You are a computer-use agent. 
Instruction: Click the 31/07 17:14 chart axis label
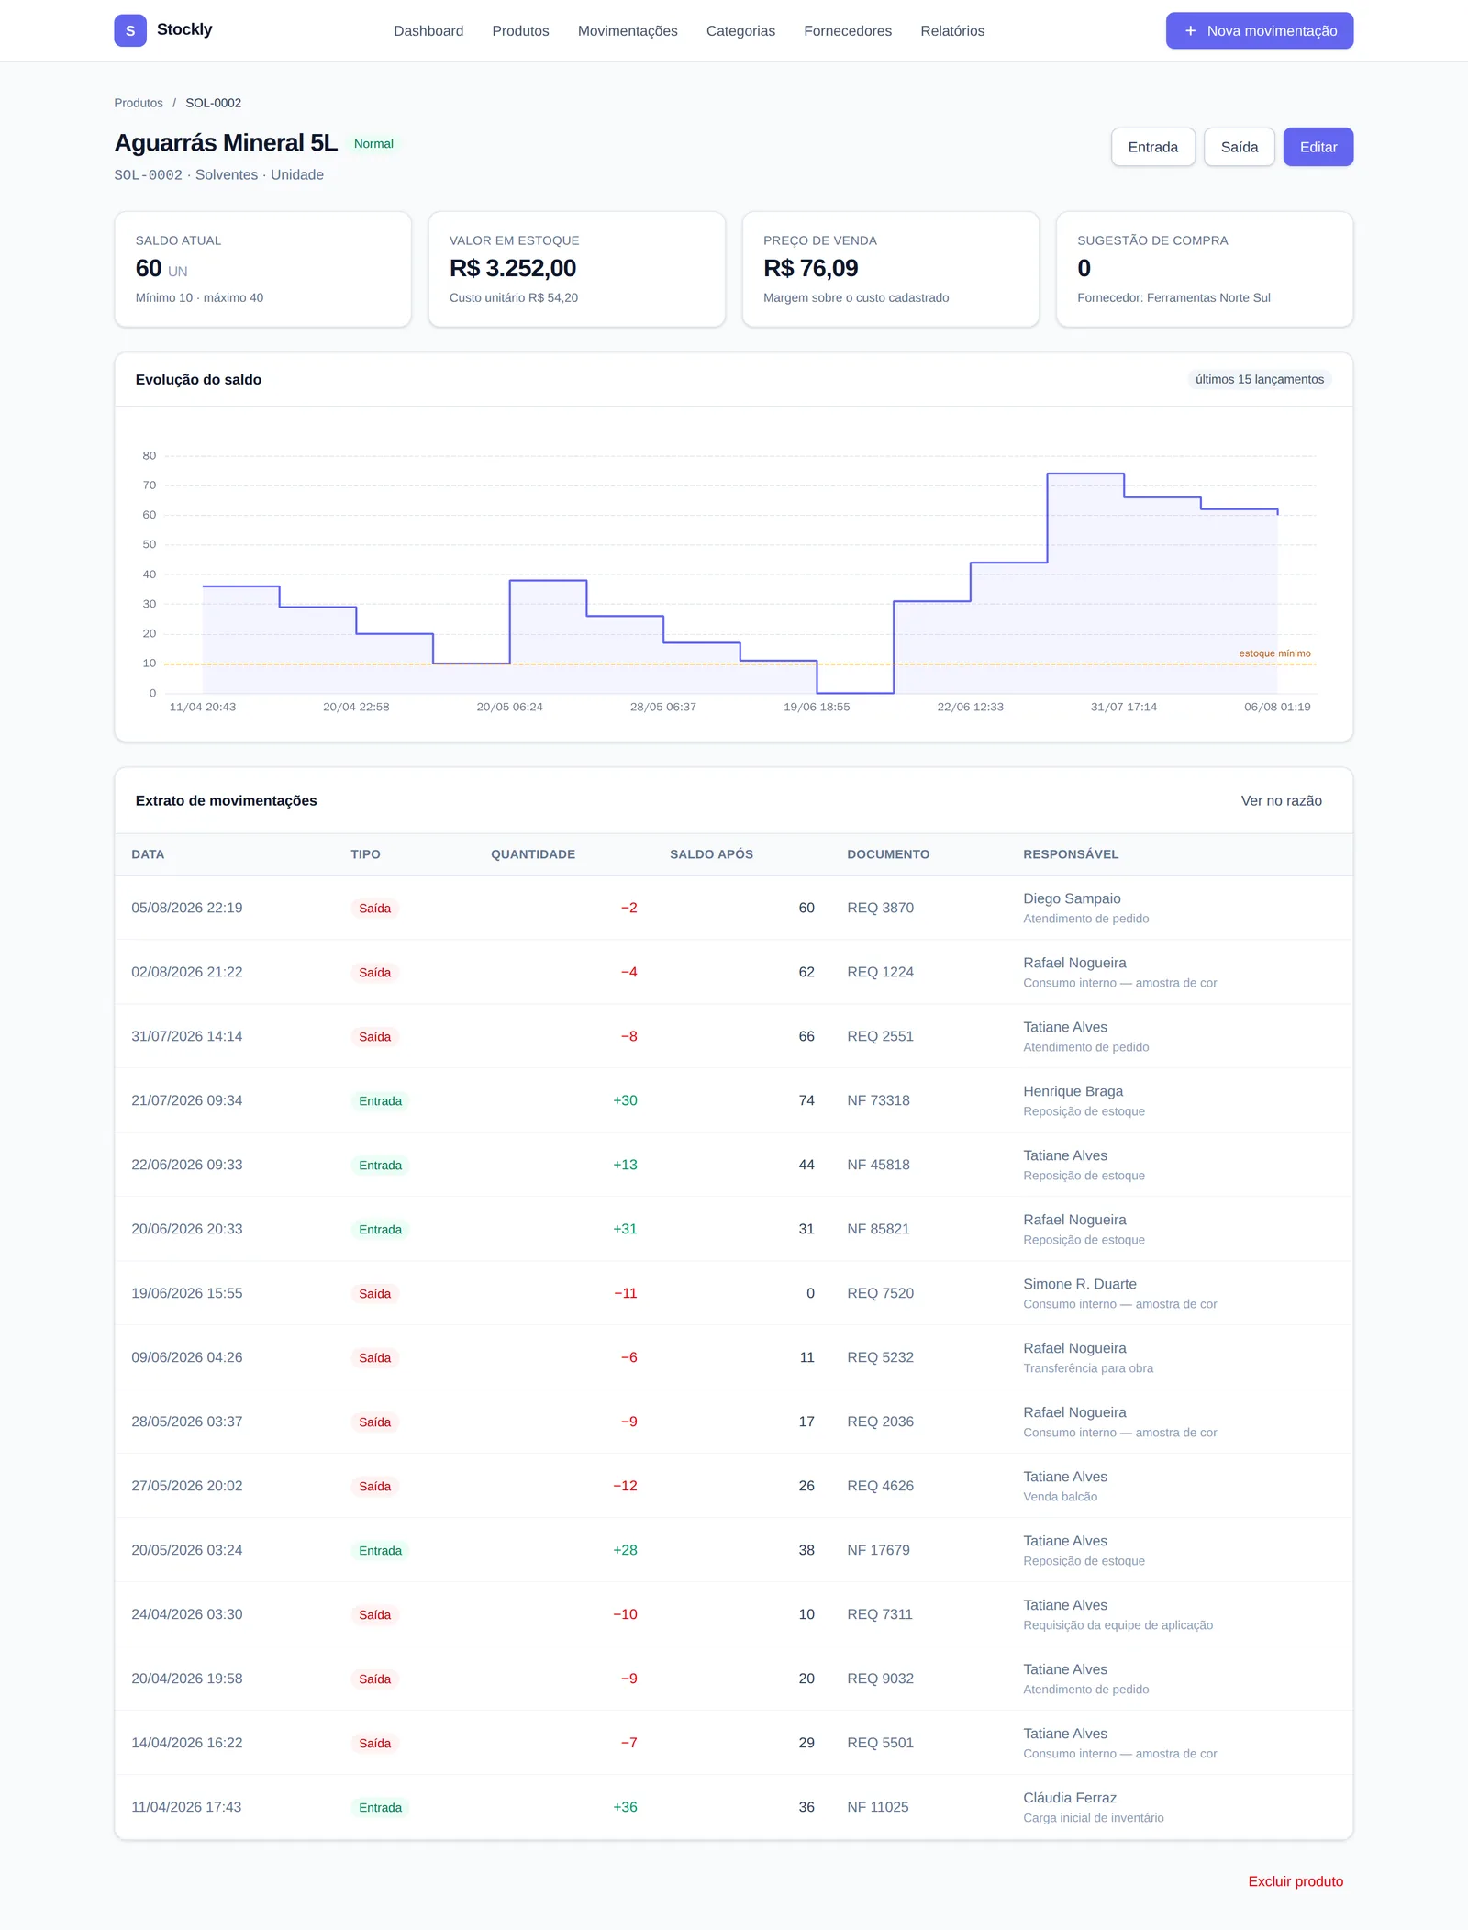pyautogui.click(x=1123, y=708)
